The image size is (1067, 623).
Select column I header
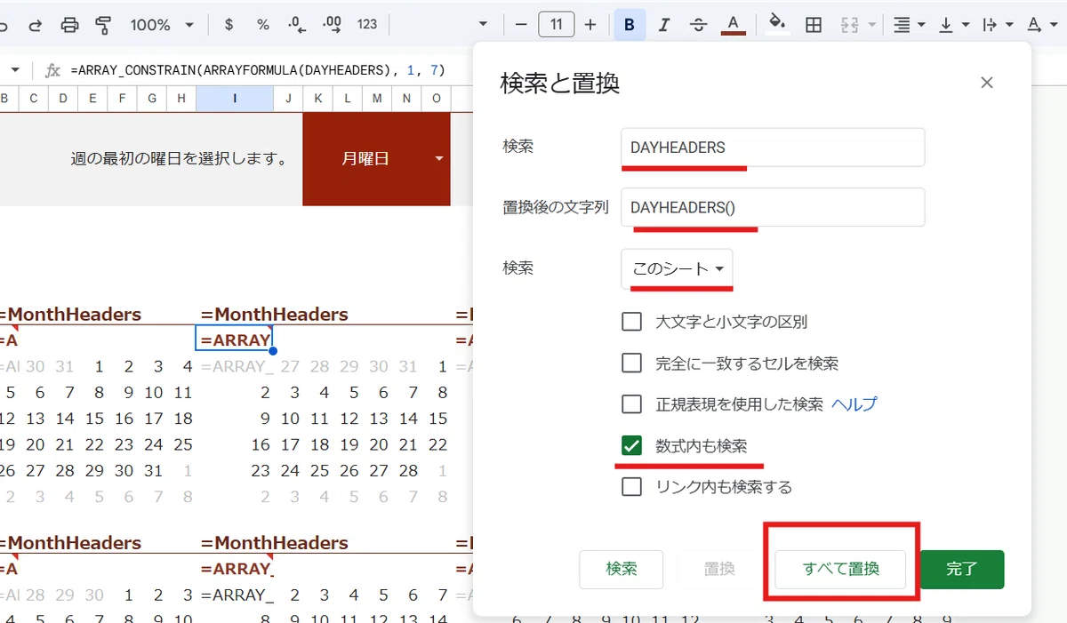pyautogui.click(x=235, y=98)
